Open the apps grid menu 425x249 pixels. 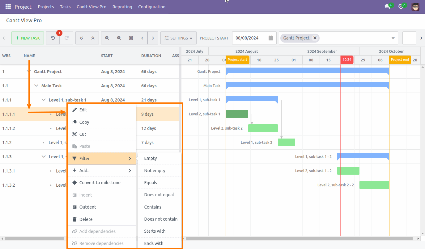click(x=7, y=7)
